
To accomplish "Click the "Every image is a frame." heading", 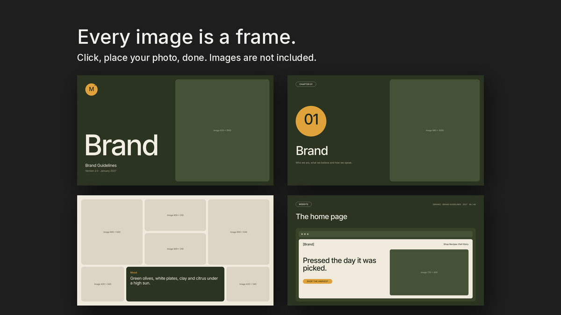I will pos(187,37).
